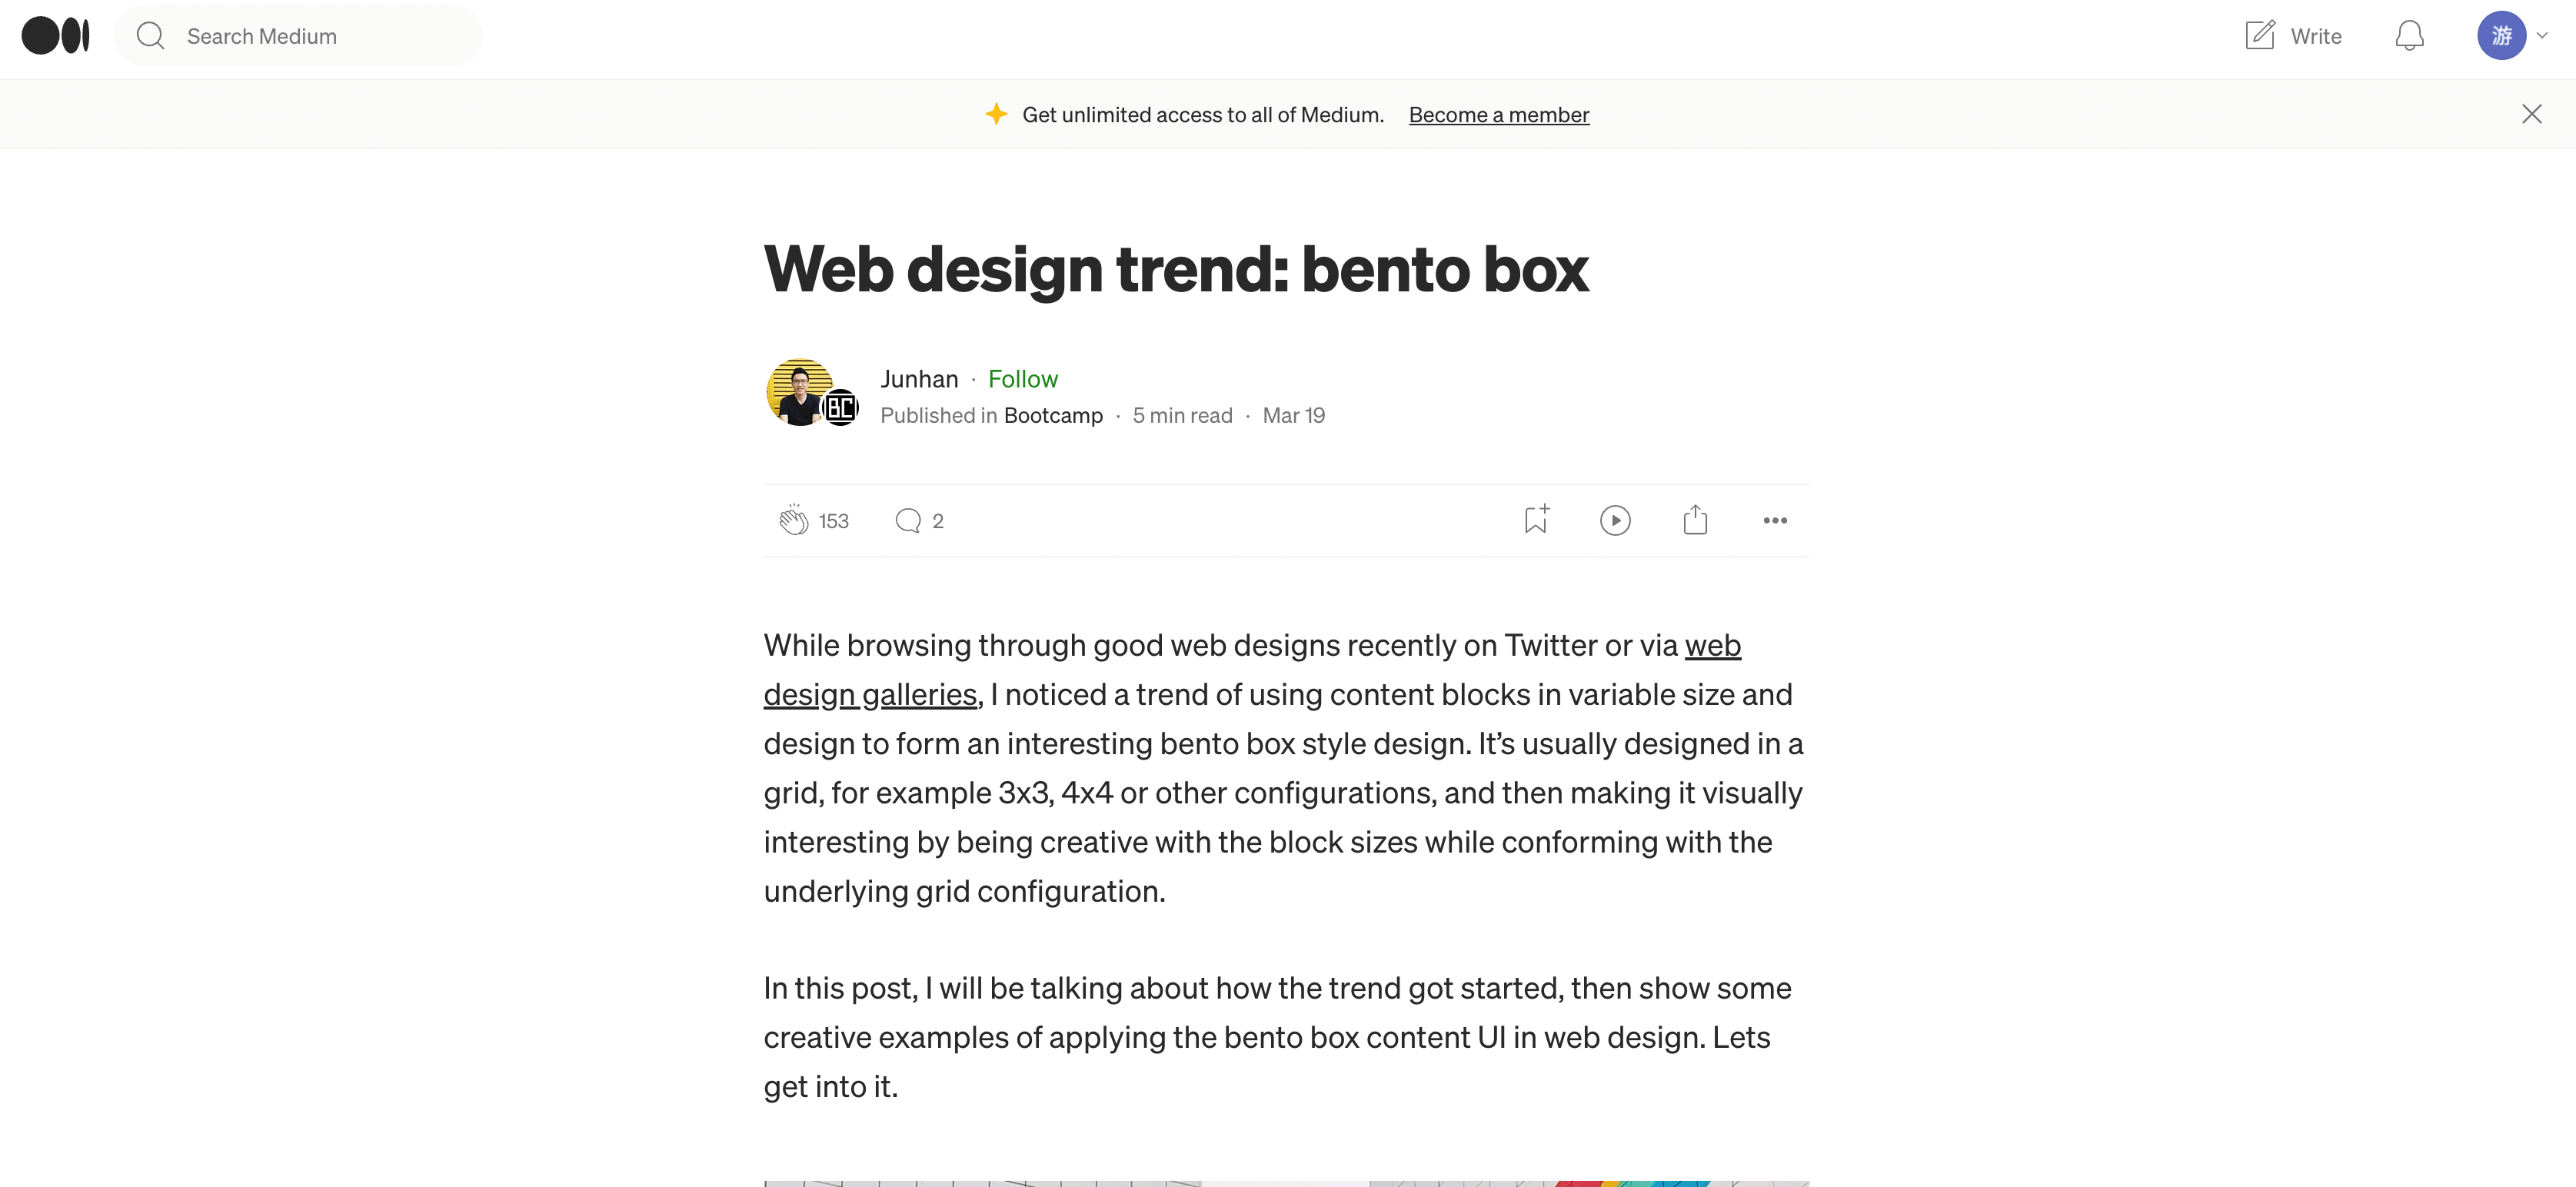Open the three-dot more options menu
The image size is (2576, 1187).
pos(1775,520)
